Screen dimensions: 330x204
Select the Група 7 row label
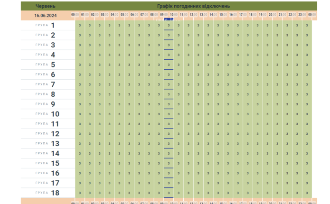[x=47, y=84]
